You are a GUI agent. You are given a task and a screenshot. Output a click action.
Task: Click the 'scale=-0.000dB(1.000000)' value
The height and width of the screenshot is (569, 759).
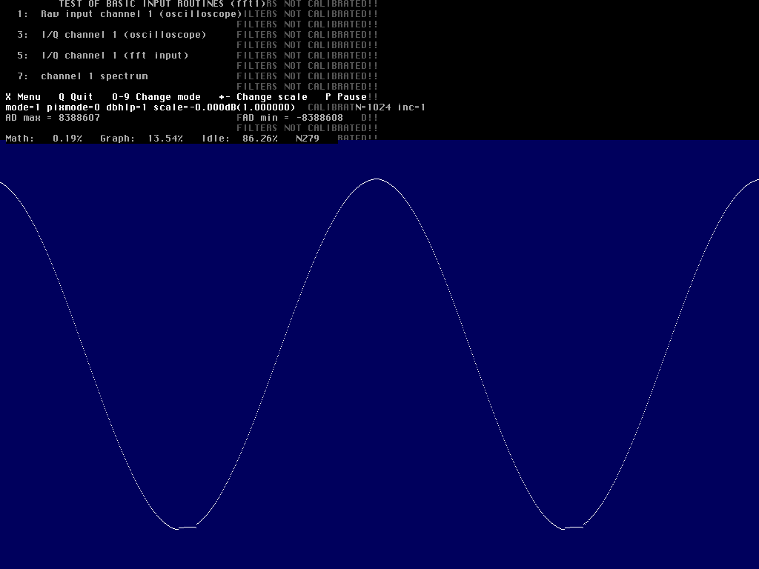(224, 107)
